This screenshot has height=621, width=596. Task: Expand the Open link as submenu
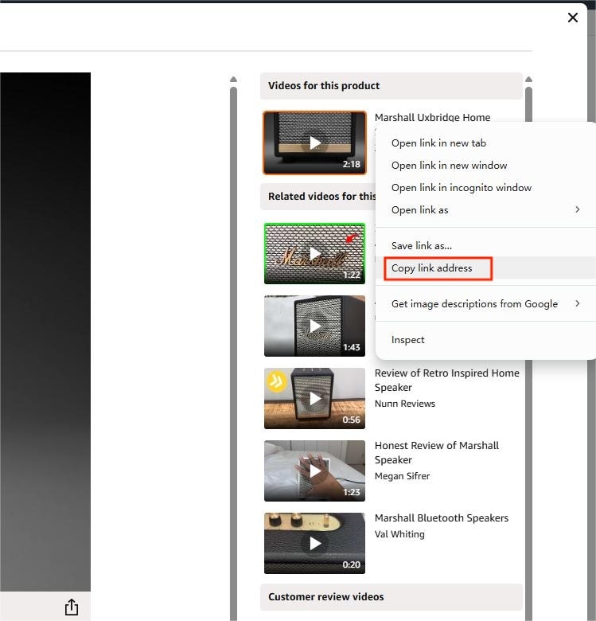point(485,210)
